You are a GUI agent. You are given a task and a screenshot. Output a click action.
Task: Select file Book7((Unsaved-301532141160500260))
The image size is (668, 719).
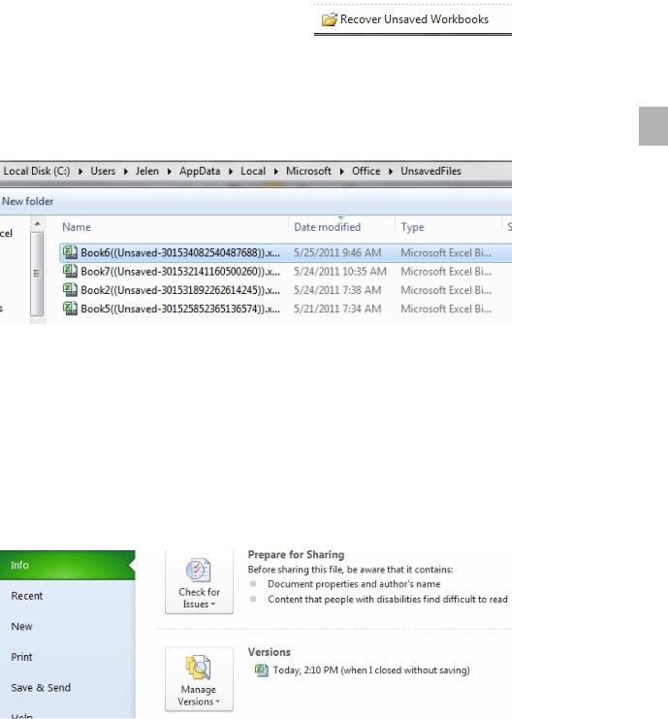coord(180,272)
